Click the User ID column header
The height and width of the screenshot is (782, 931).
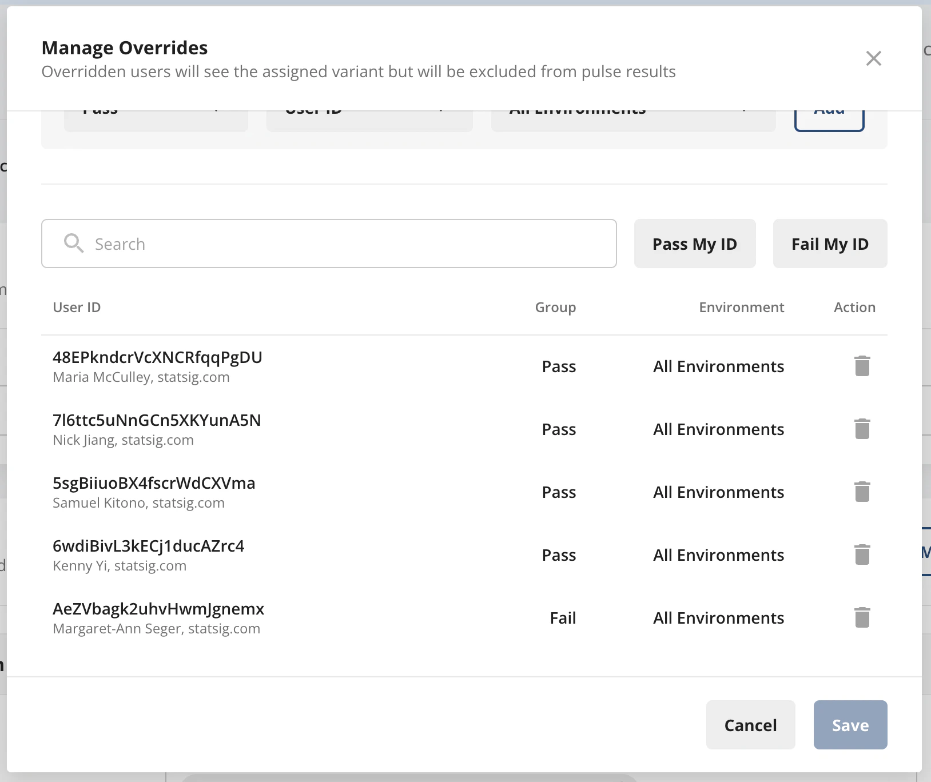(76, 307)
